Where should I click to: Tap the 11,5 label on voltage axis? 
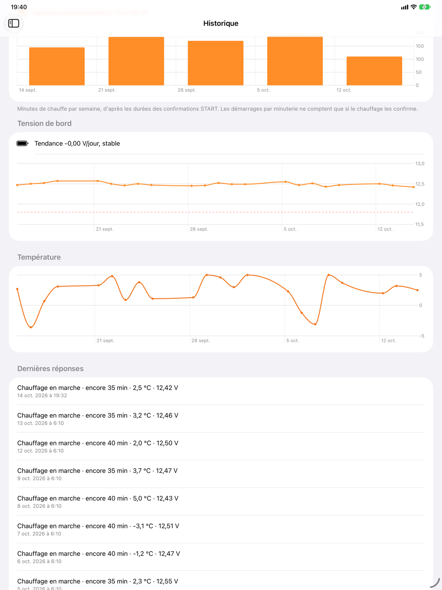(420, 225)
